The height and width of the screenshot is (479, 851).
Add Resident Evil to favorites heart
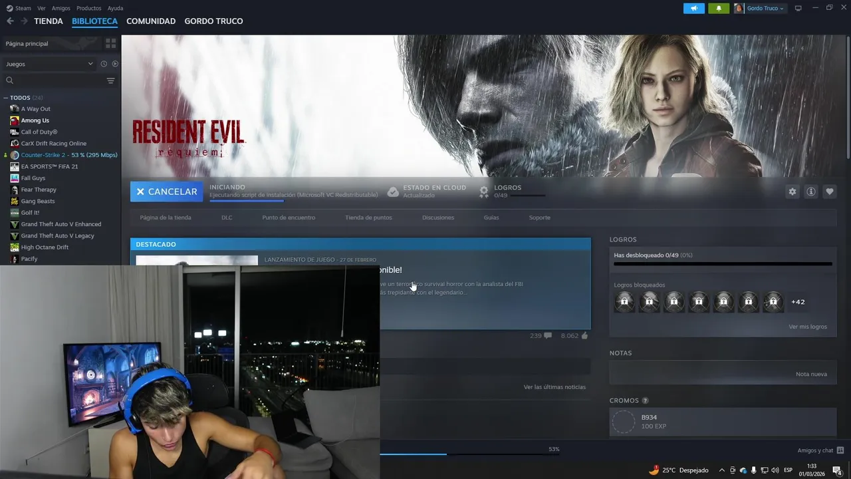pyautogui.click(x=829, y=192)
